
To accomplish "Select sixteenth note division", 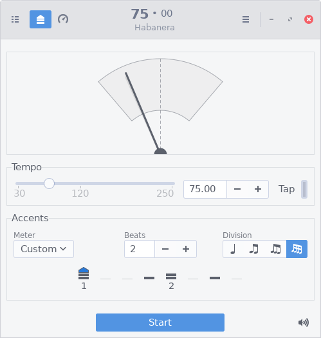I will pyautogui.click(x=297, y=249).
